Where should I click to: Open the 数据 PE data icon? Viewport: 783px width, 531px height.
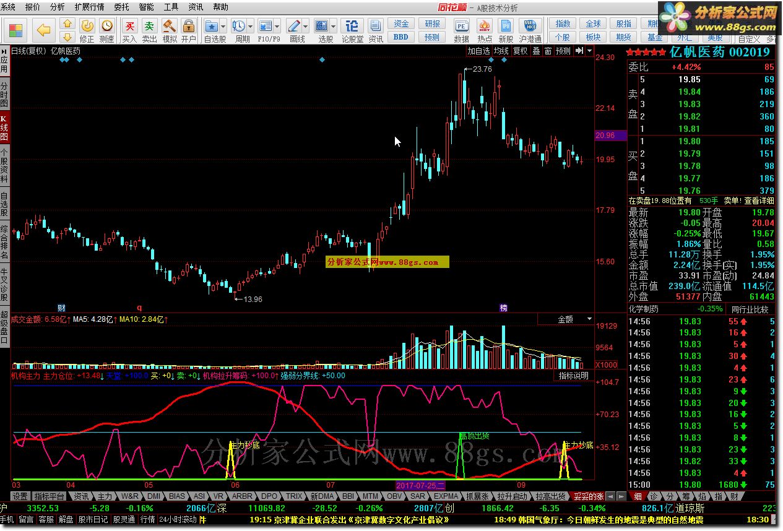[461, 30]
